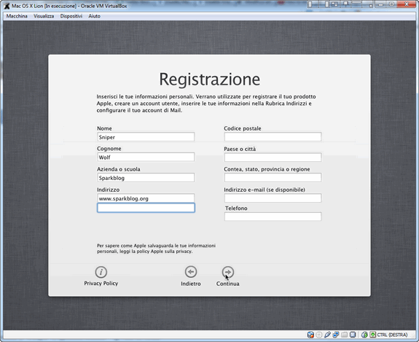This screenshot has height=342, width=419.
Task: Click the Codice postale field
Action: [273, 136]
